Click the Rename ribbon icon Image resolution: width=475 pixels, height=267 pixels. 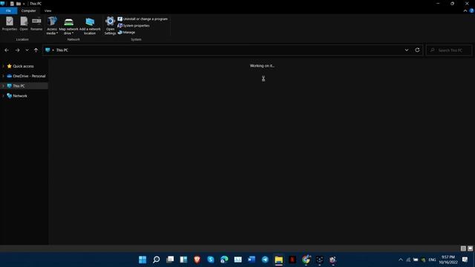coord(36,24)
